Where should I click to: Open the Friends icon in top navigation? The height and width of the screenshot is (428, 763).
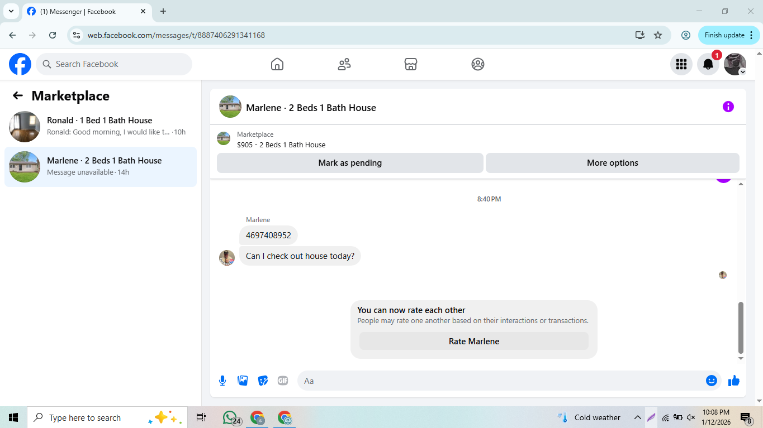click(344, 64)
